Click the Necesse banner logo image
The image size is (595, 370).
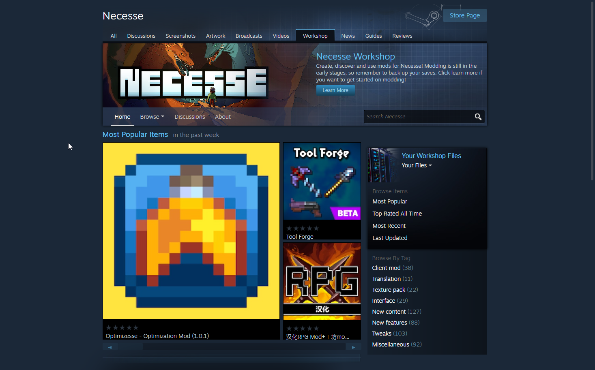[x=193, y=82]
